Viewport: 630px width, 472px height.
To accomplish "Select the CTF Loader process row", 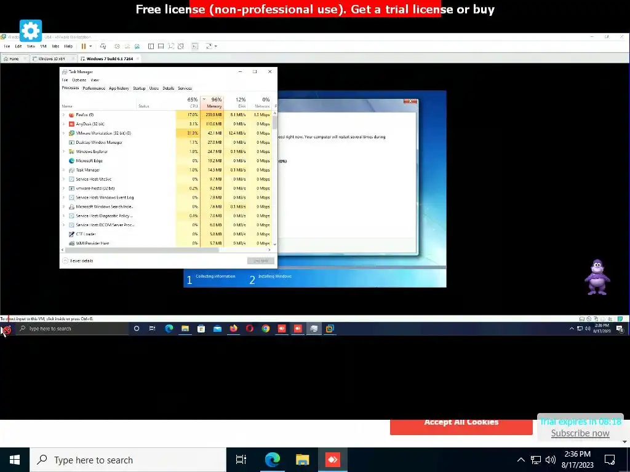I will point(166,234).
